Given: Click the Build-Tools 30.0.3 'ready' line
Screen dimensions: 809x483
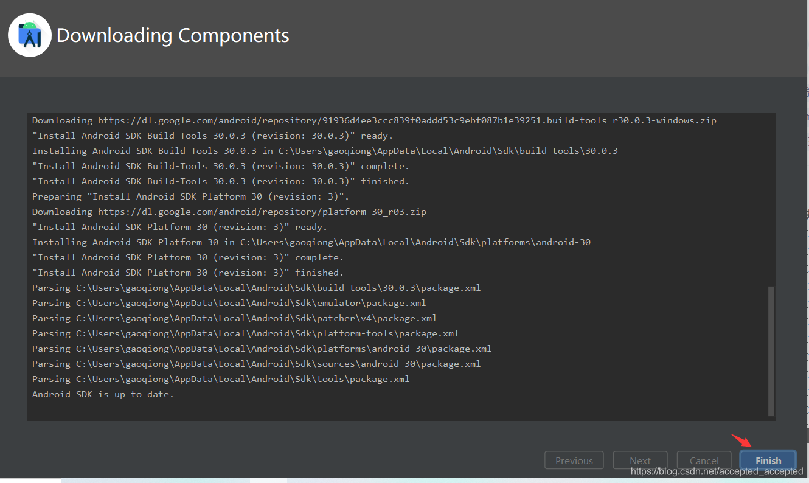Looking at the screenshot, I should coord(212,136).
